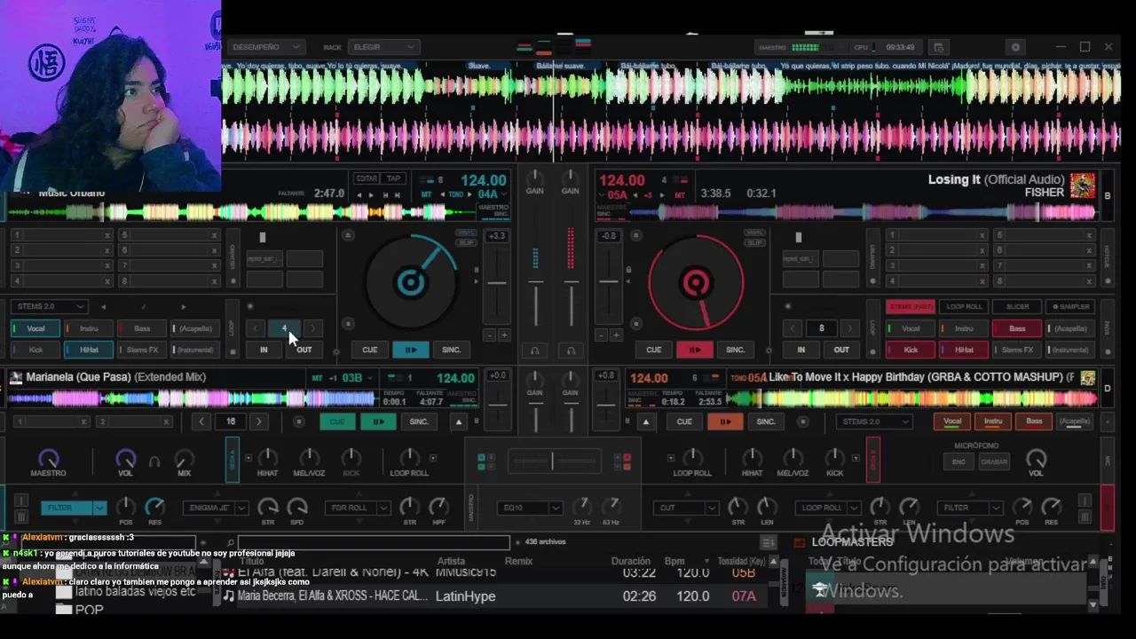The image size is (1136, 639).
Task: Toggle the Bass stem pad on red deck
Action: pos(1017,328)
